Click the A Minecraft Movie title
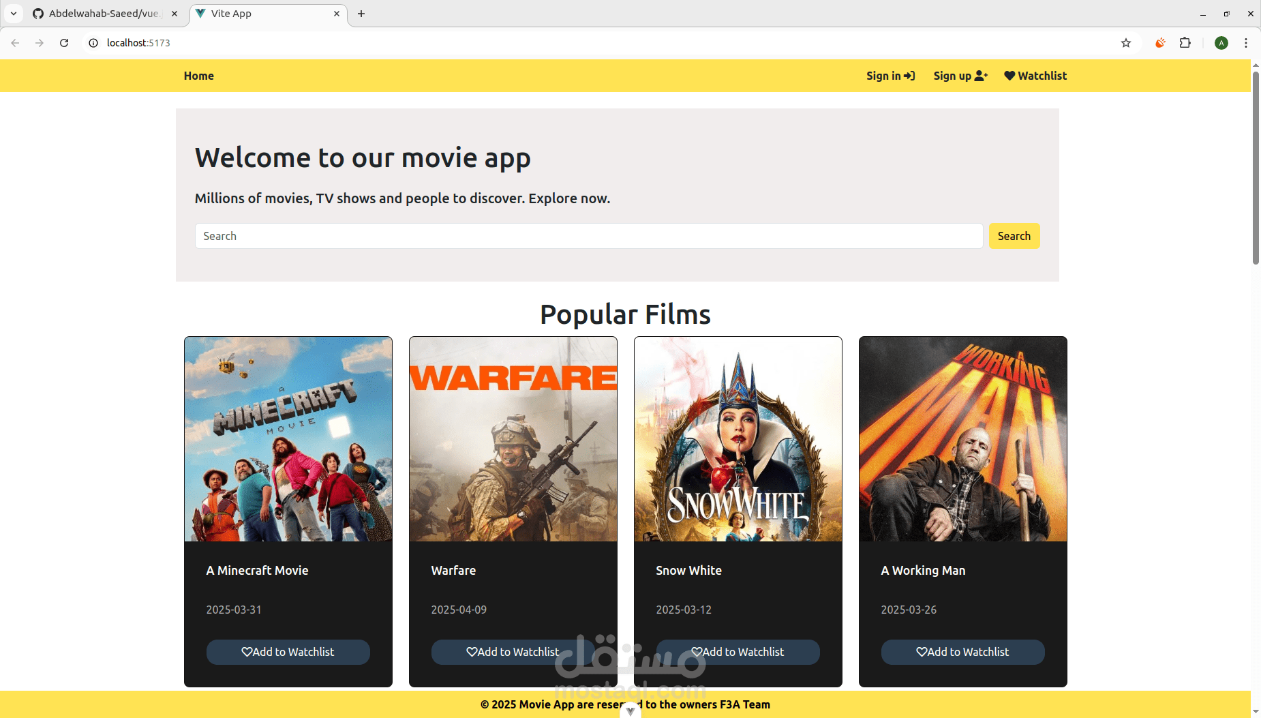The image size is (1261, 718). (258, 571)
